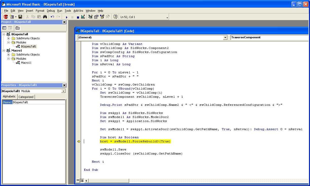Click the Find binoculars icon
Screen dimensions: 310x186
click(x=45, y=17)
